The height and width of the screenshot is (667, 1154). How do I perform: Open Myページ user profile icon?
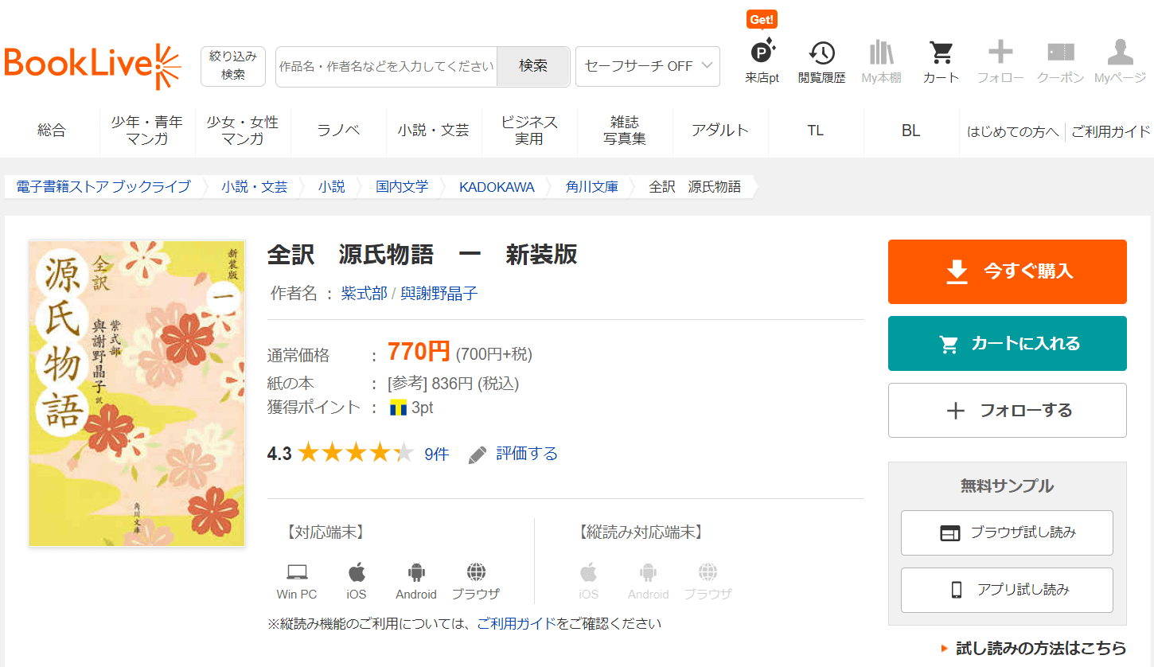[x=1120, y=61]
